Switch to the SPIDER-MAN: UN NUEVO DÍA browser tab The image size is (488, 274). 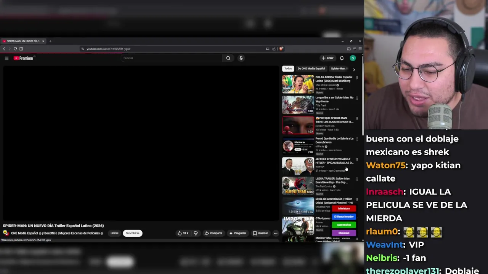(x=23, y=41)
